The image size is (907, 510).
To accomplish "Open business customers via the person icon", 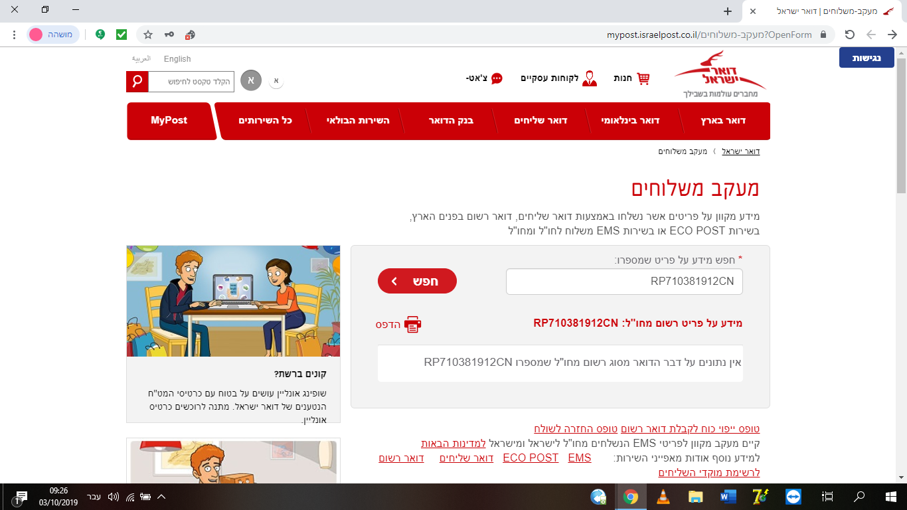I will 590,78.
